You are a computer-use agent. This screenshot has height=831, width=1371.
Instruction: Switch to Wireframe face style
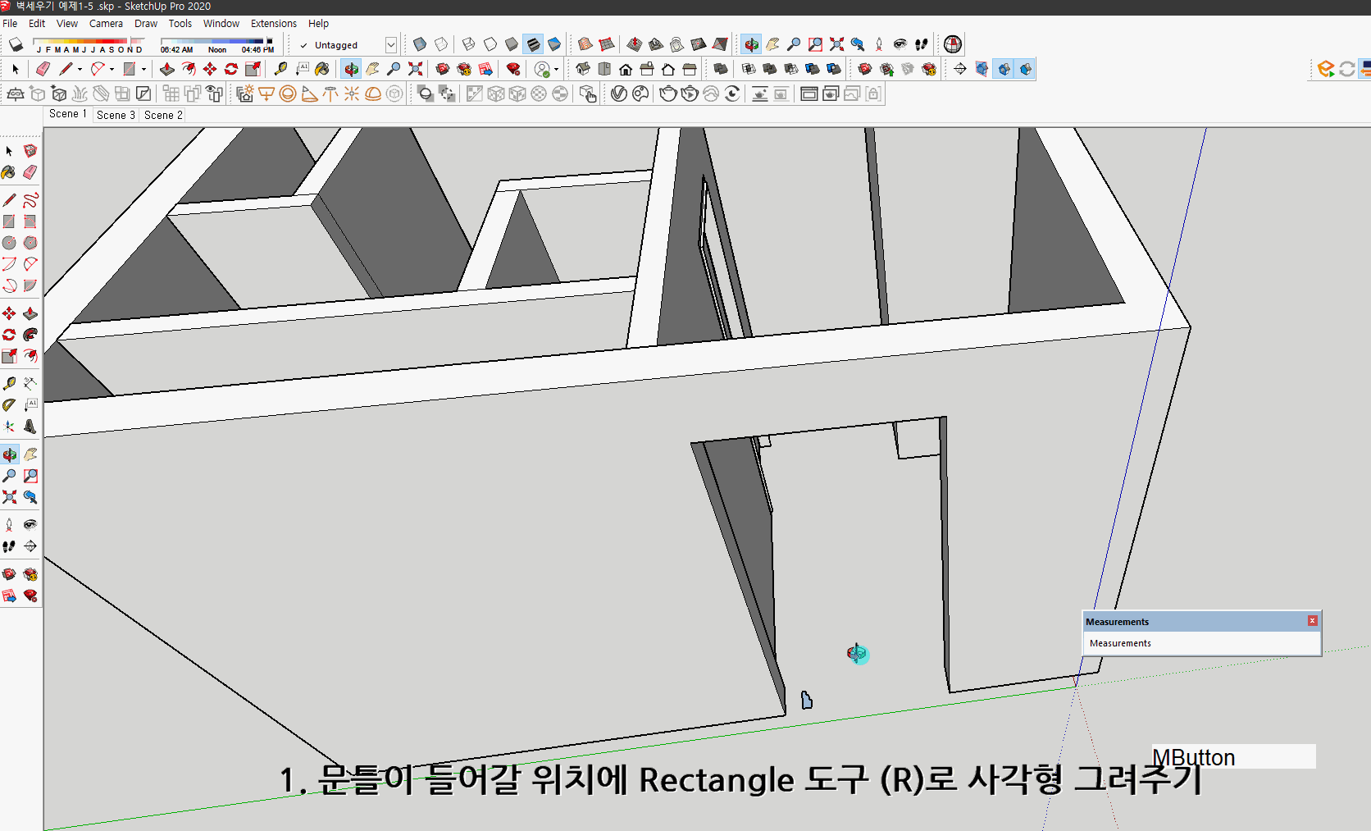click(x=467, y=44)
